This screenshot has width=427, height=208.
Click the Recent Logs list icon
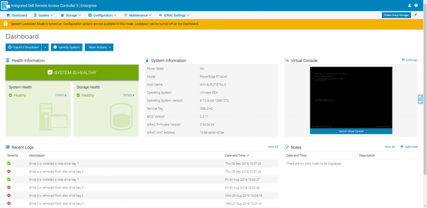coord(8,147)
